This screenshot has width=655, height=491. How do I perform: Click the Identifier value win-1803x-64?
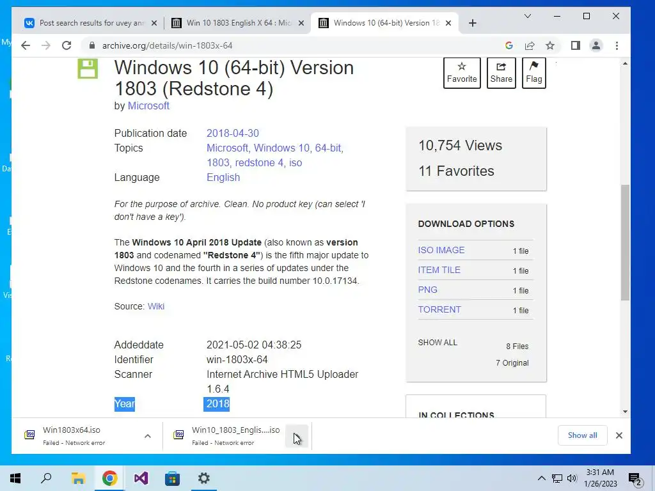click(x=237, y=359)
